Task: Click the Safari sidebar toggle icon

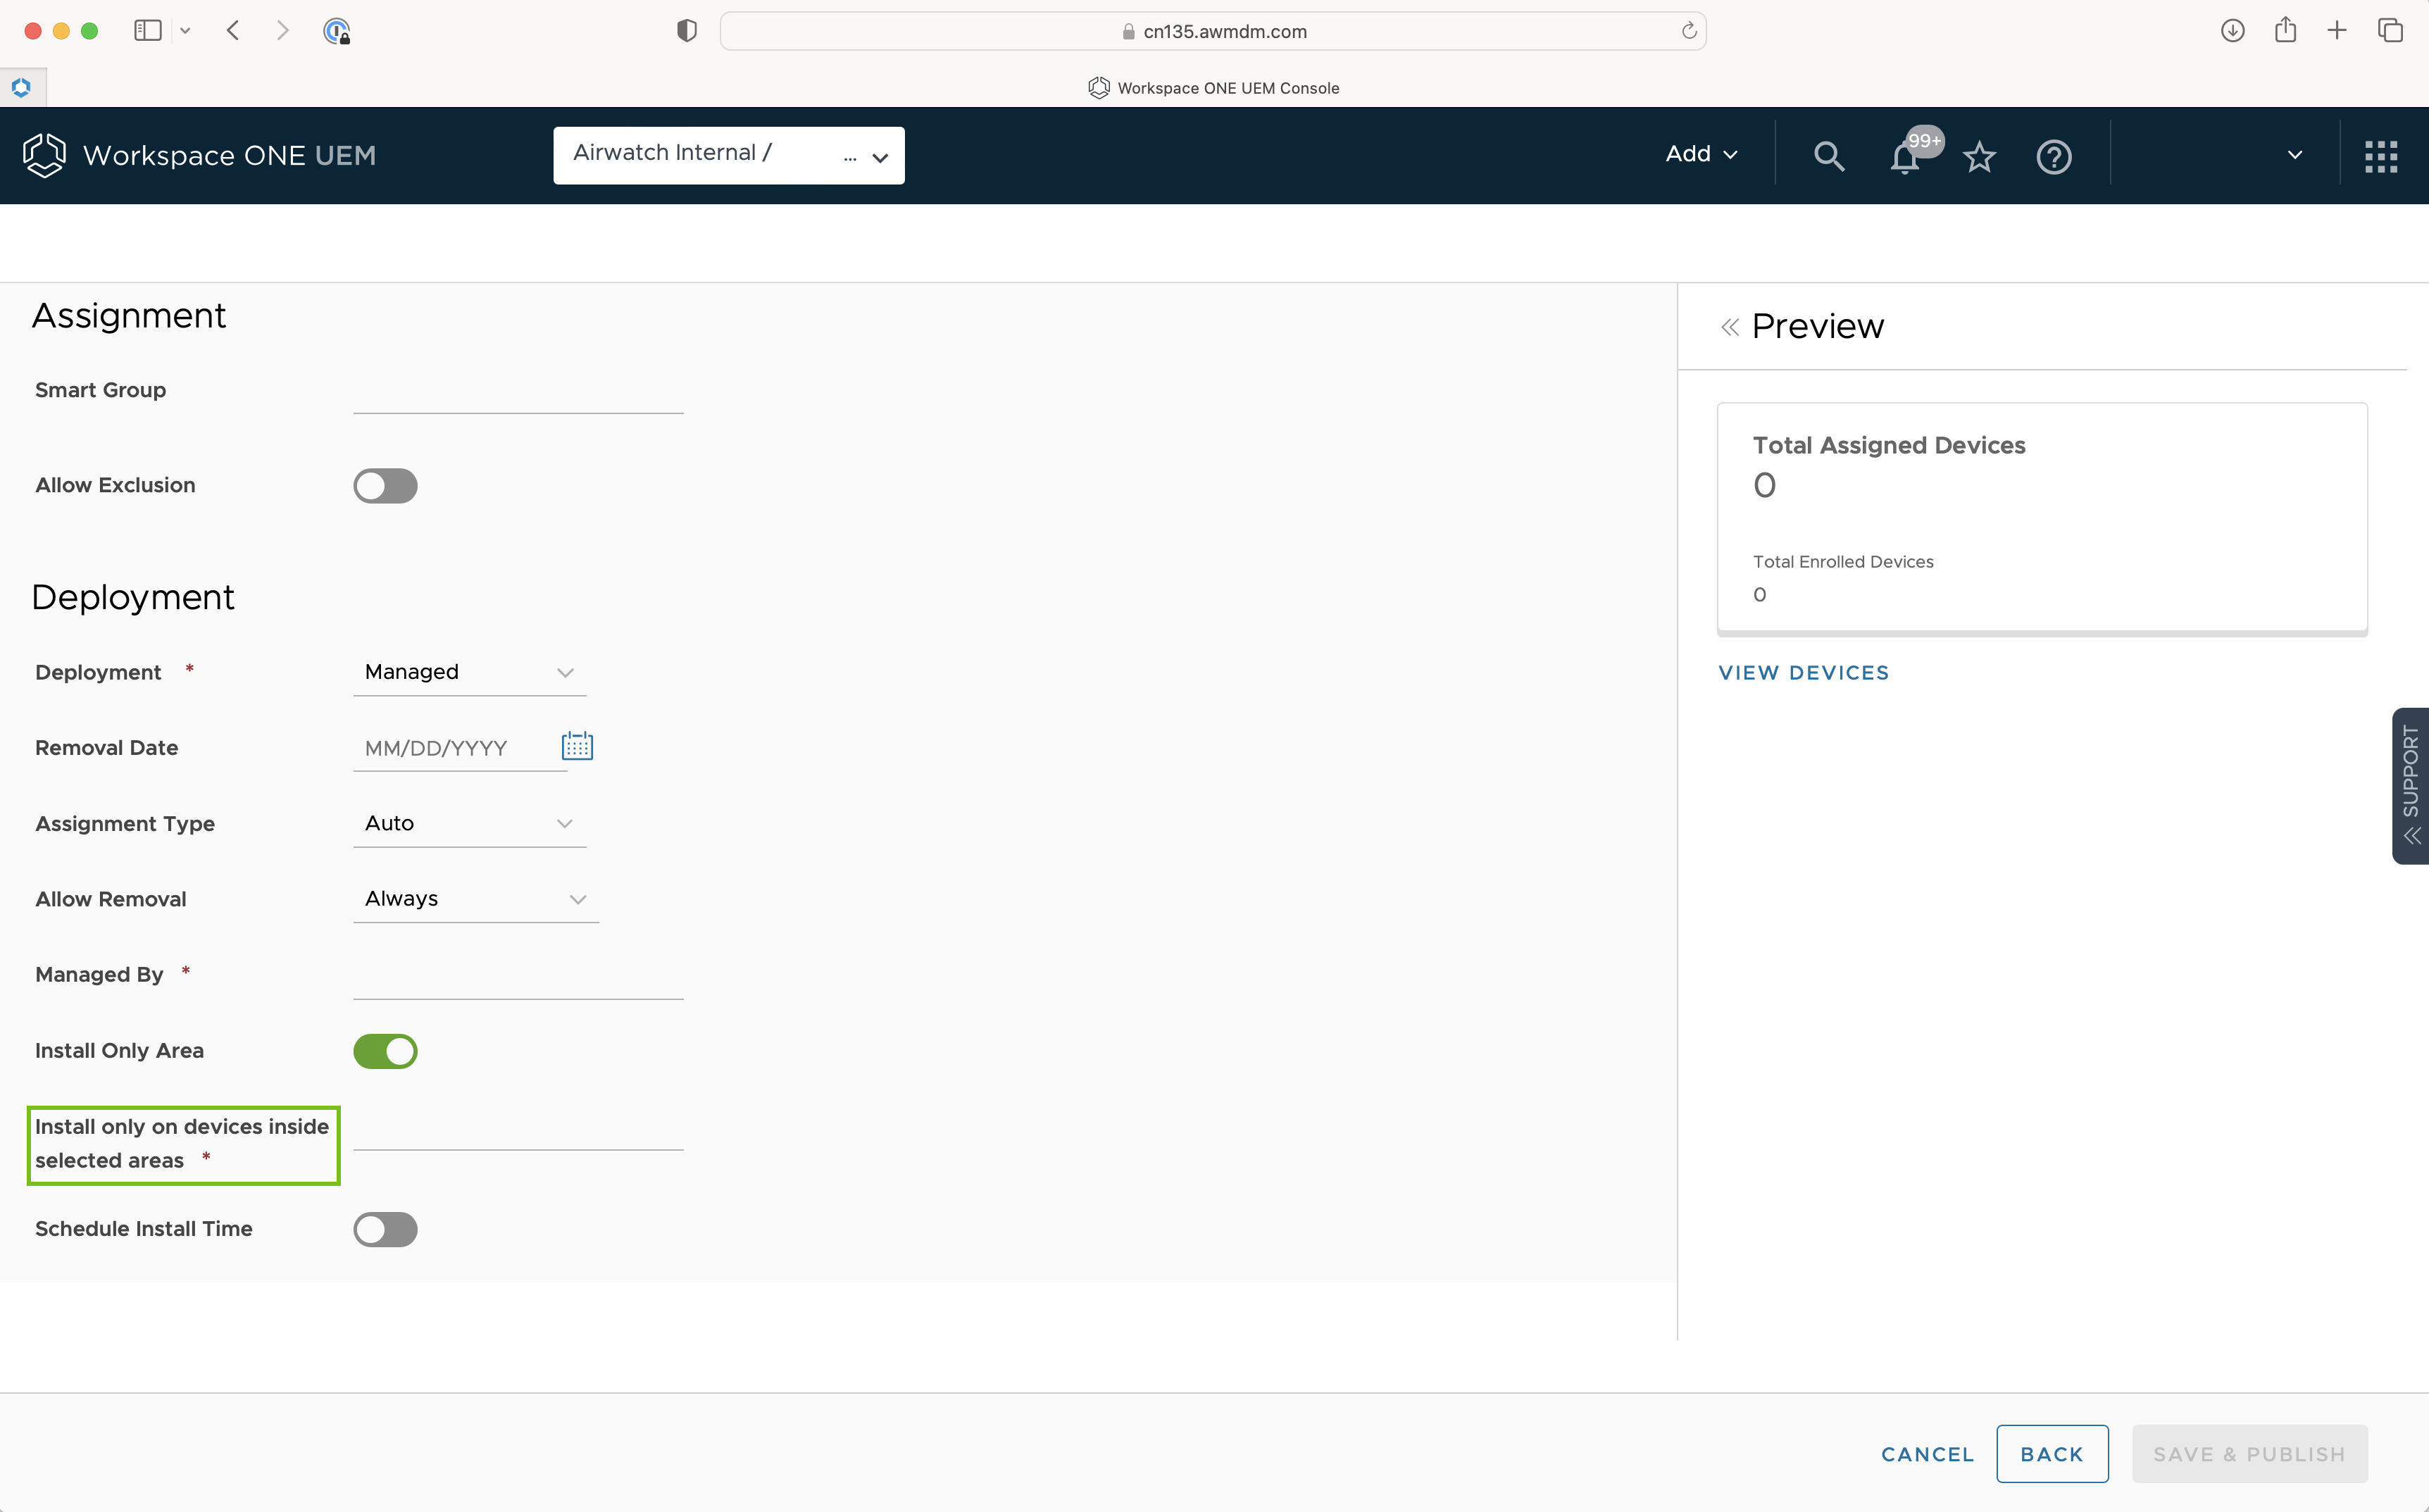Action: [148, 31]
